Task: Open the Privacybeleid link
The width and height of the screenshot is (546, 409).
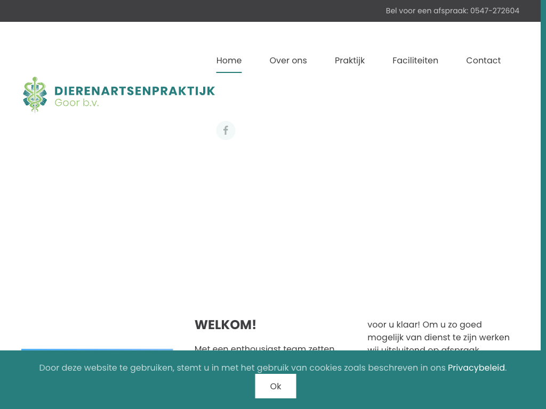Action: pyautogui.click(x=476, y=368)
